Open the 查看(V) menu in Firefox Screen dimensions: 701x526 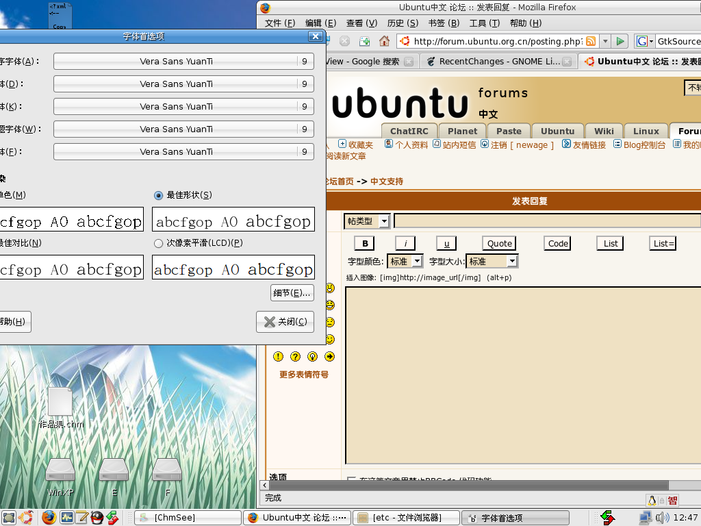(361, 23)
